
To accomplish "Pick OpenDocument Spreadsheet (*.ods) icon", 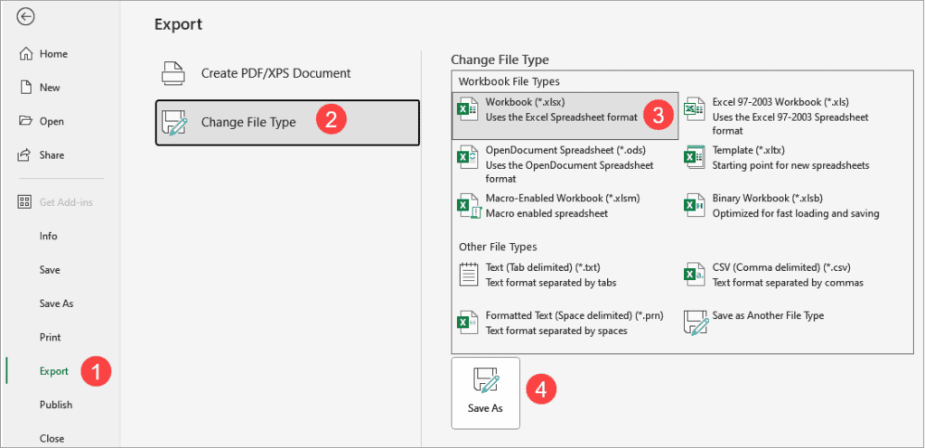I will tap(467, 157).
